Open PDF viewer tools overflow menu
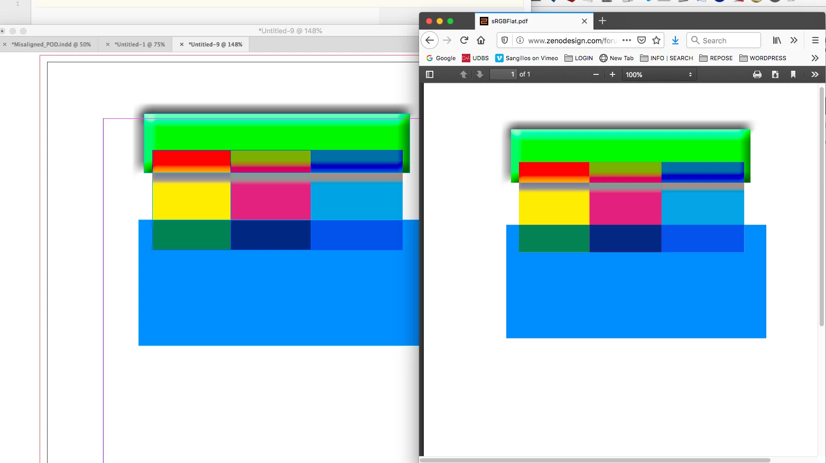Viewport: 826px width, 463px height. pyautogui.click(x=815, y=74)
